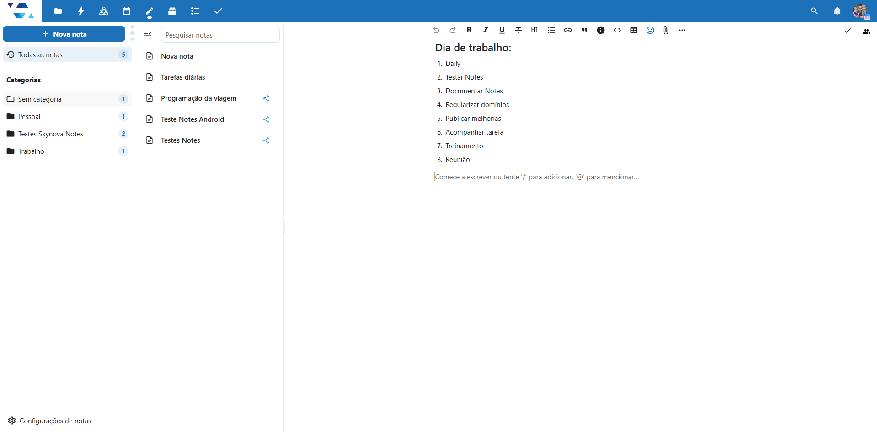Toggle bold formatting in editor toolbar

click(469, 30)
